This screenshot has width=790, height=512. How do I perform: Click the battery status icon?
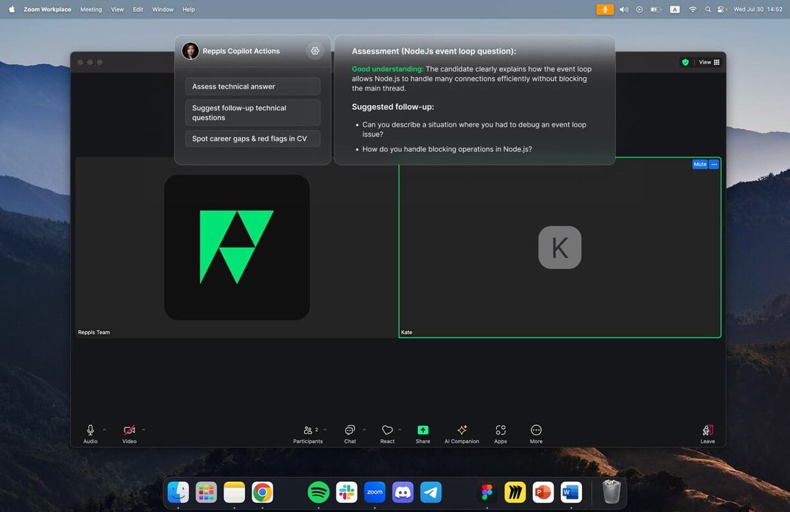point(656,9)
